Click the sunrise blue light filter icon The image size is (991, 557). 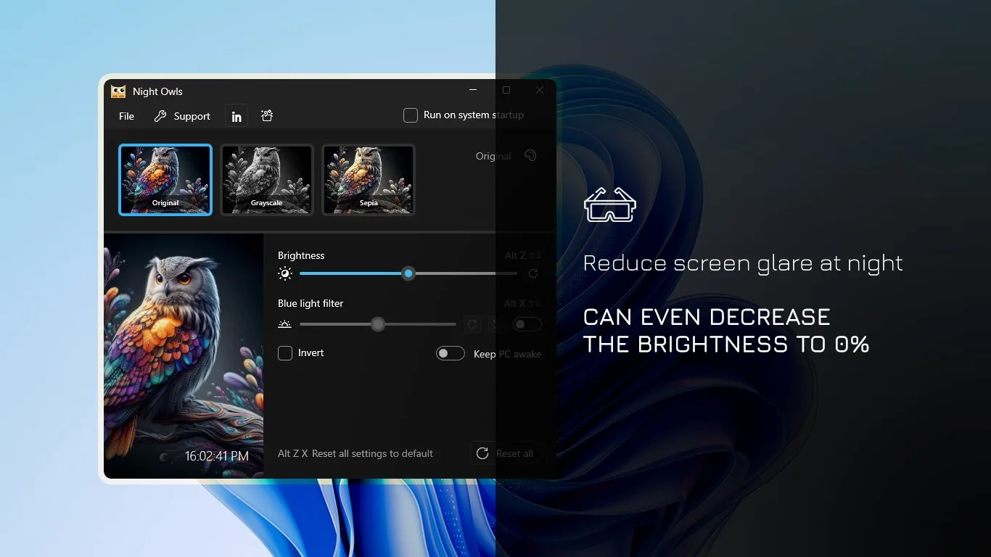(285, 324)
